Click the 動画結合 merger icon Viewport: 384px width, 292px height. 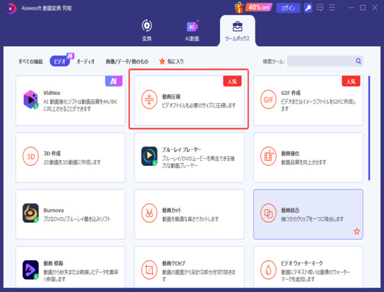click(268, 213)
